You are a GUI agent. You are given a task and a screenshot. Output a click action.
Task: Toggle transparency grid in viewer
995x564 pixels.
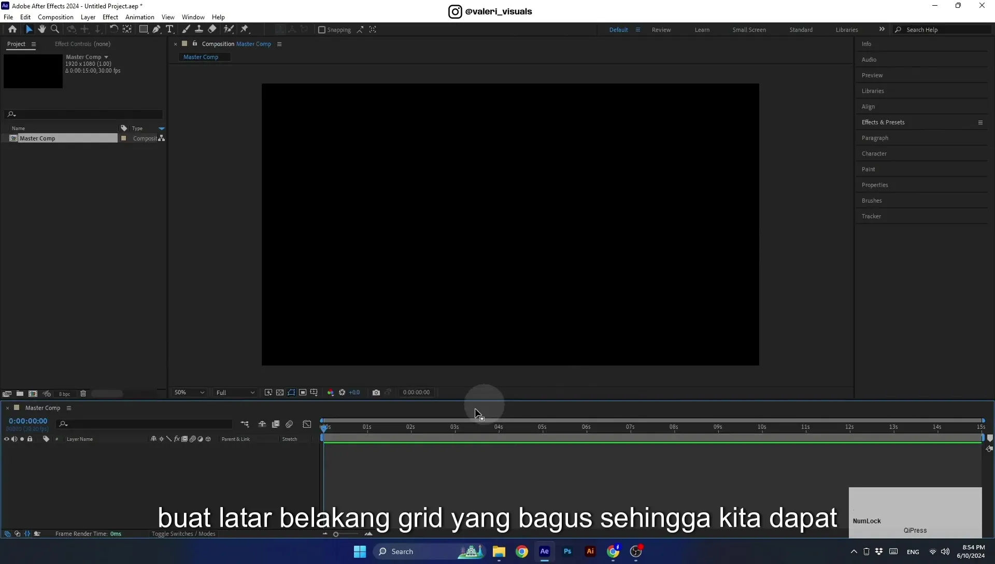(x=280, y=392)
